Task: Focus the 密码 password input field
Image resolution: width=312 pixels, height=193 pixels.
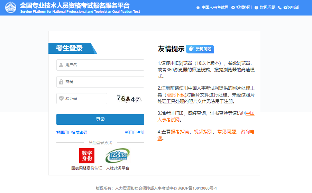Action: coord(100,82)
